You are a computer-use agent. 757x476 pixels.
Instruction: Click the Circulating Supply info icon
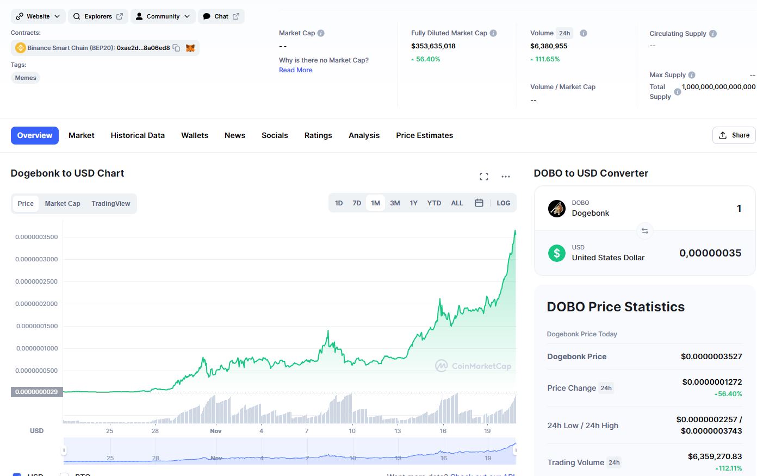coord(713,34)
